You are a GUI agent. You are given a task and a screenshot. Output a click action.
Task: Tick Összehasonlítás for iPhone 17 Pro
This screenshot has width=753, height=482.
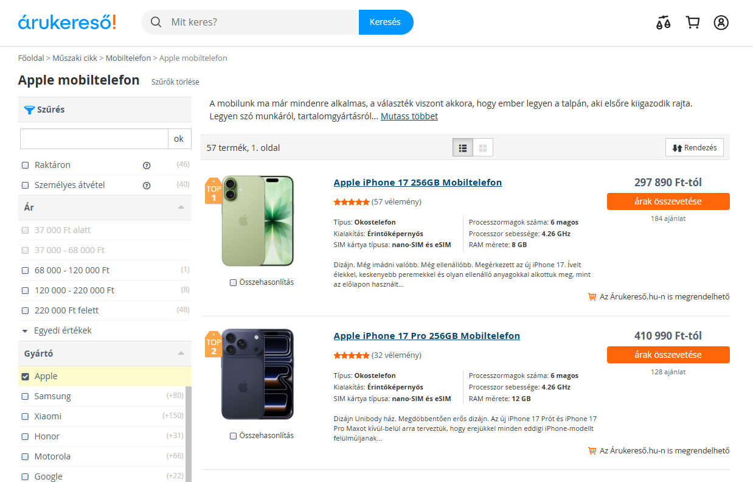point(233,436)
